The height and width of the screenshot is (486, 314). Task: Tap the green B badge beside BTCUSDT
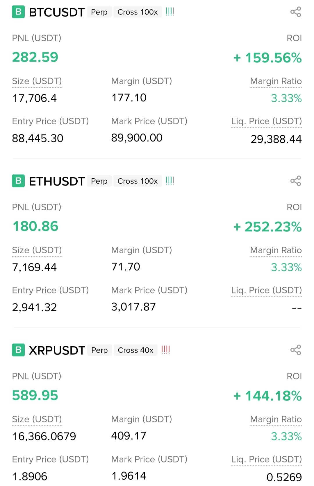pyautogui.click(x=18, y=12)
